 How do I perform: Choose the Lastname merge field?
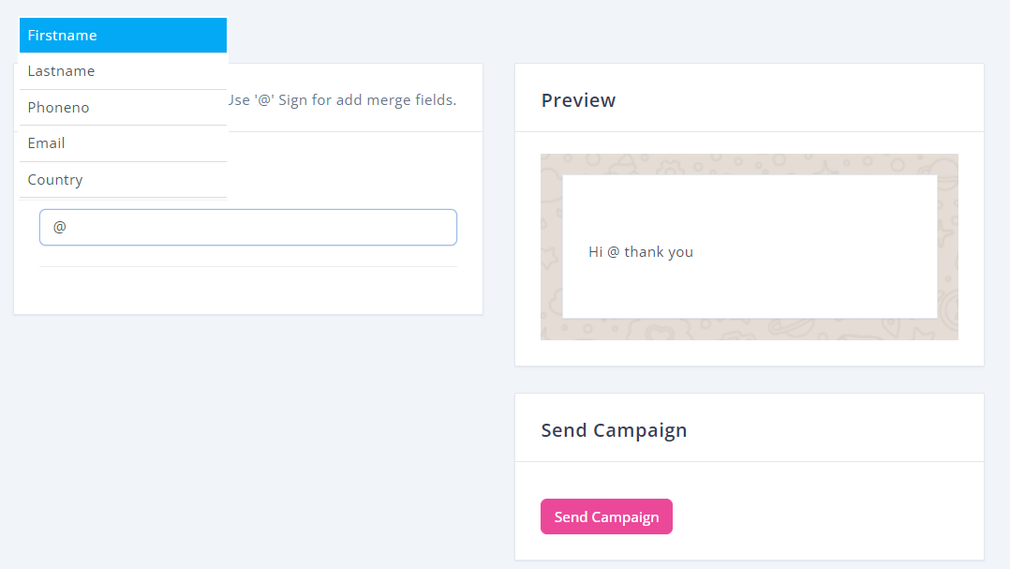pyautogui.click(x=123, y=71)
